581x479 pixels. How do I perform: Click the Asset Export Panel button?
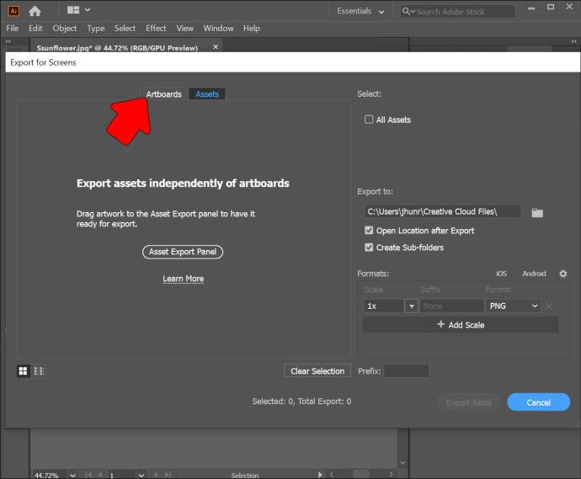(183, 252)
